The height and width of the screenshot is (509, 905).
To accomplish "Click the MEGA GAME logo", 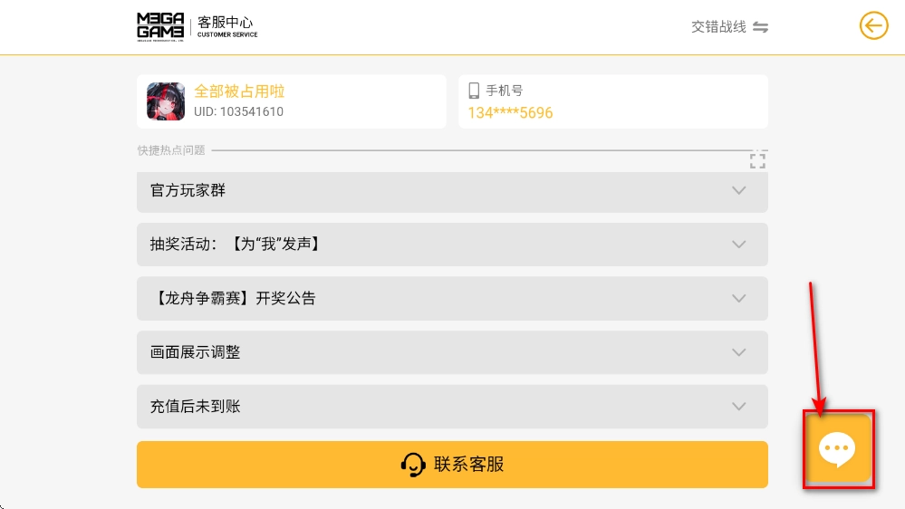I will point(160,26).
